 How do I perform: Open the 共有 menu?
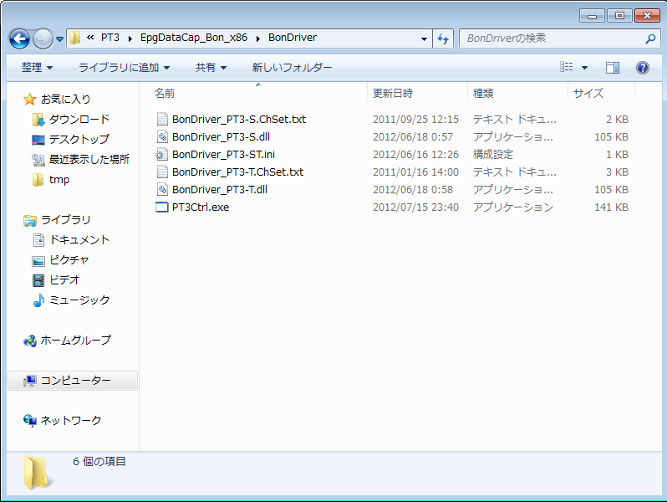click(x=211, y=67)
